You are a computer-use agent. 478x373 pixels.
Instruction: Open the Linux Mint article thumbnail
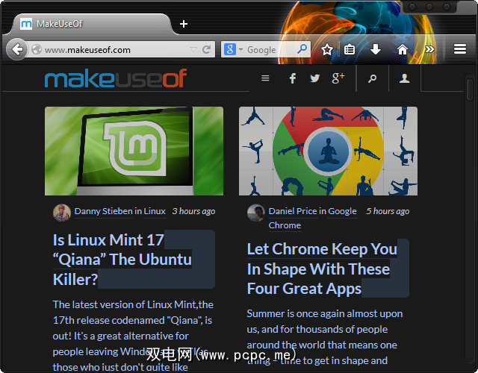tap(134, 151)
